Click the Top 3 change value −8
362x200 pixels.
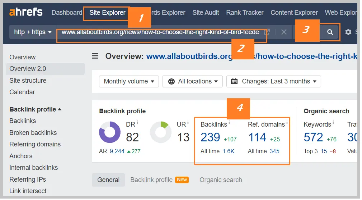tap(333, 151)
